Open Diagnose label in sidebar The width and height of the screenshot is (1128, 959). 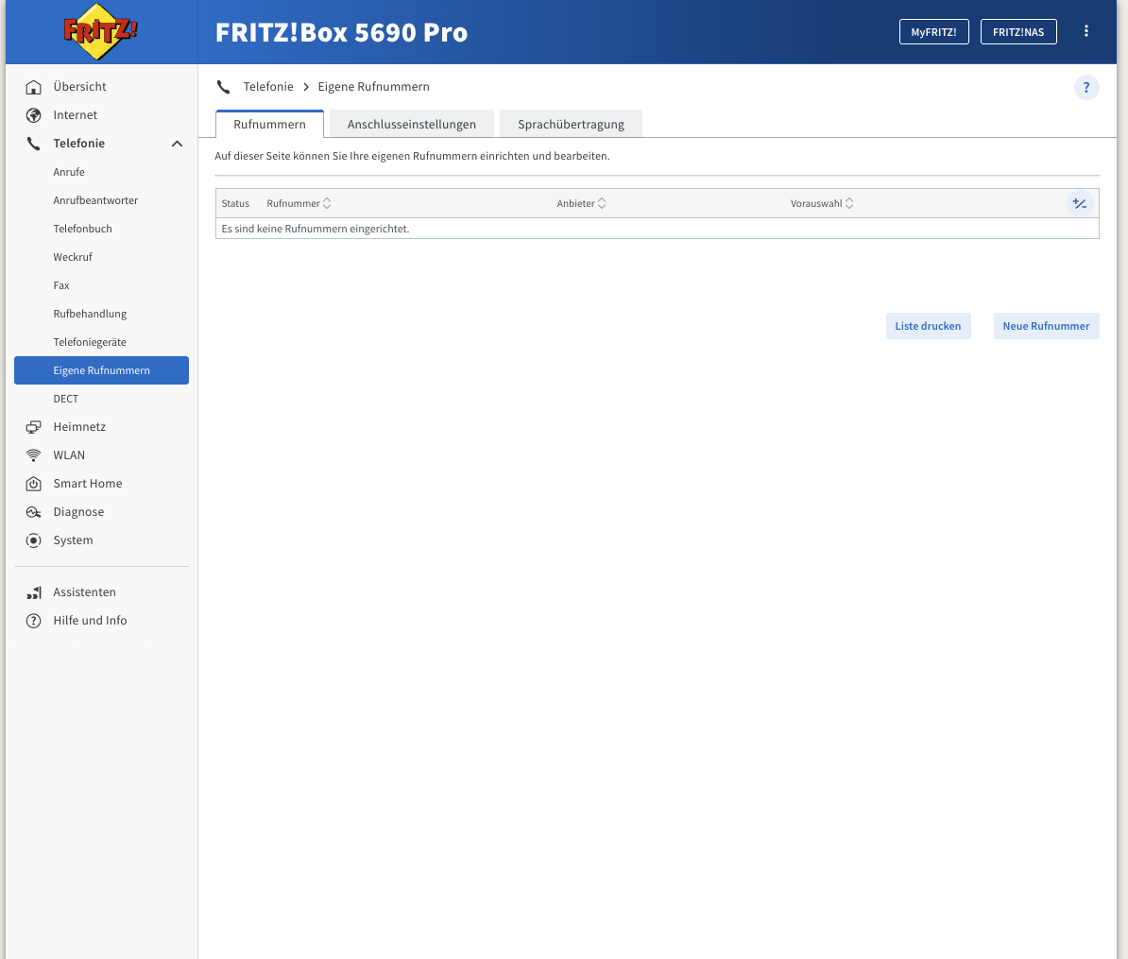(x=78, y=512)
